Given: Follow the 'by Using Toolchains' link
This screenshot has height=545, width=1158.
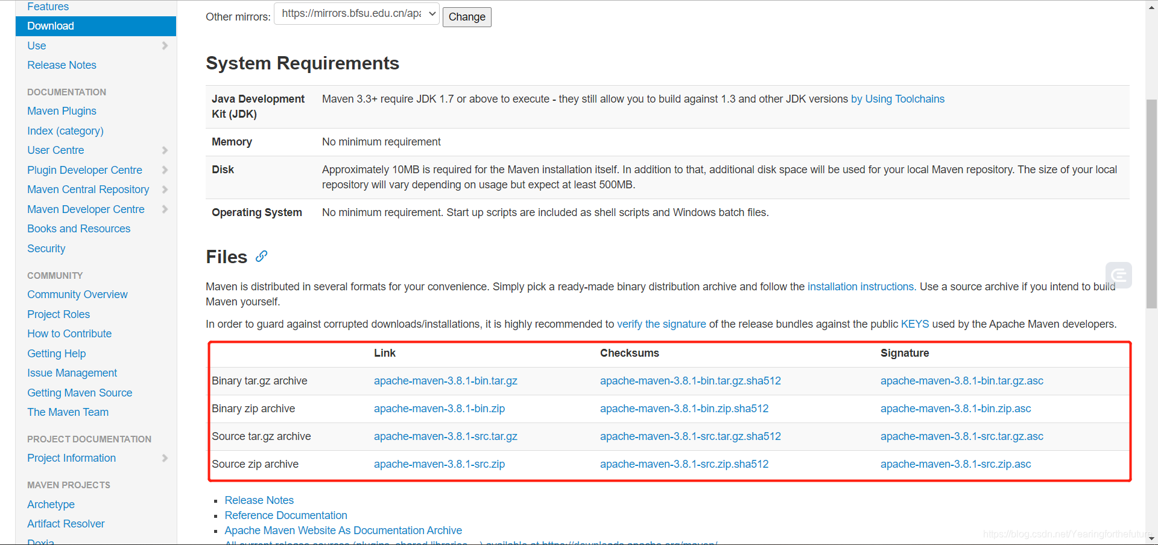Looking at the screenshot, I should 897,99.
